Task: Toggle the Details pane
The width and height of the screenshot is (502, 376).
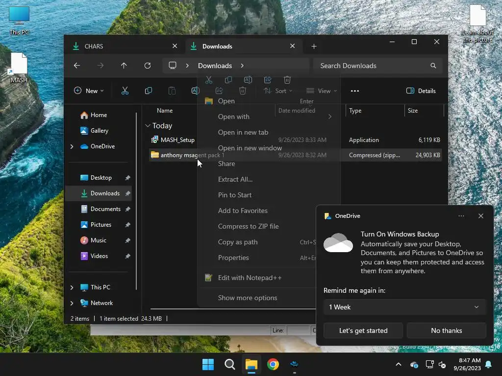Action: (x=421, y=91)
